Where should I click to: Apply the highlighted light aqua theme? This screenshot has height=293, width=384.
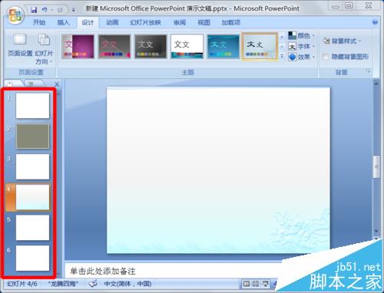coord(260,47)
